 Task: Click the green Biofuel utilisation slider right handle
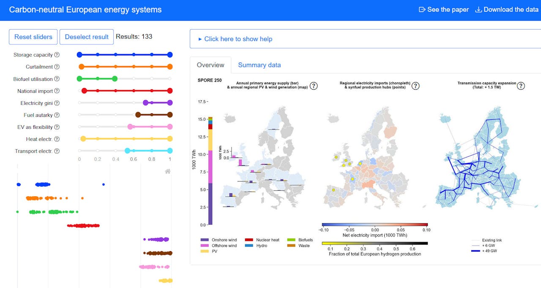(115, 79)
